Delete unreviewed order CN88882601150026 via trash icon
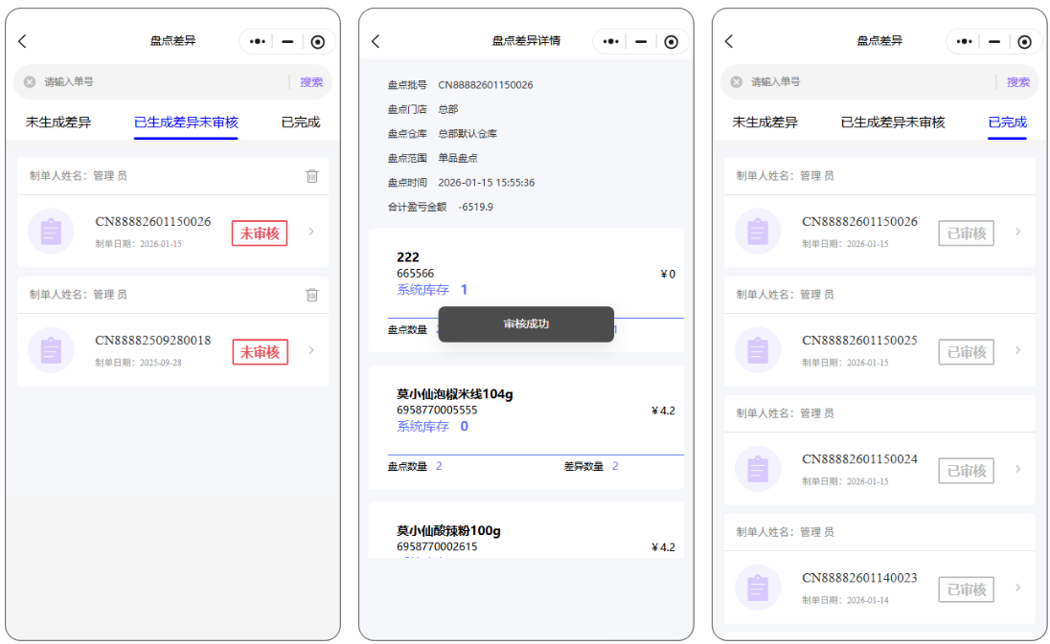Viewport: 1050px width, 644px height. tap(311, 176)
